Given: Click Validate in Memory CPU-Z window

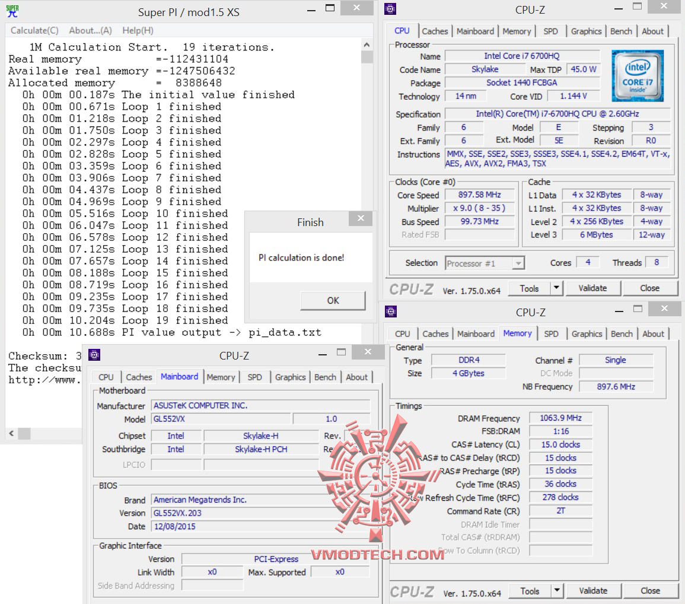Looking at the screenshot, I should point(593,591).
